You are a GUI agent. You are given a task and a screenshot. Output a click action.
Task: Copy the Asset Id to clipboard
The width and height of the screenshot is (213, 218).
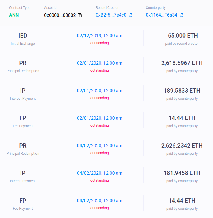coord(80,15)
